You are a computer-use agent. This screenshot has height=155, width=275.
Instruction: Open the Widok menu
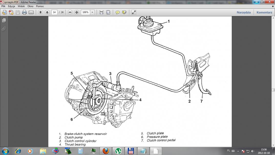tap(21, 6)
